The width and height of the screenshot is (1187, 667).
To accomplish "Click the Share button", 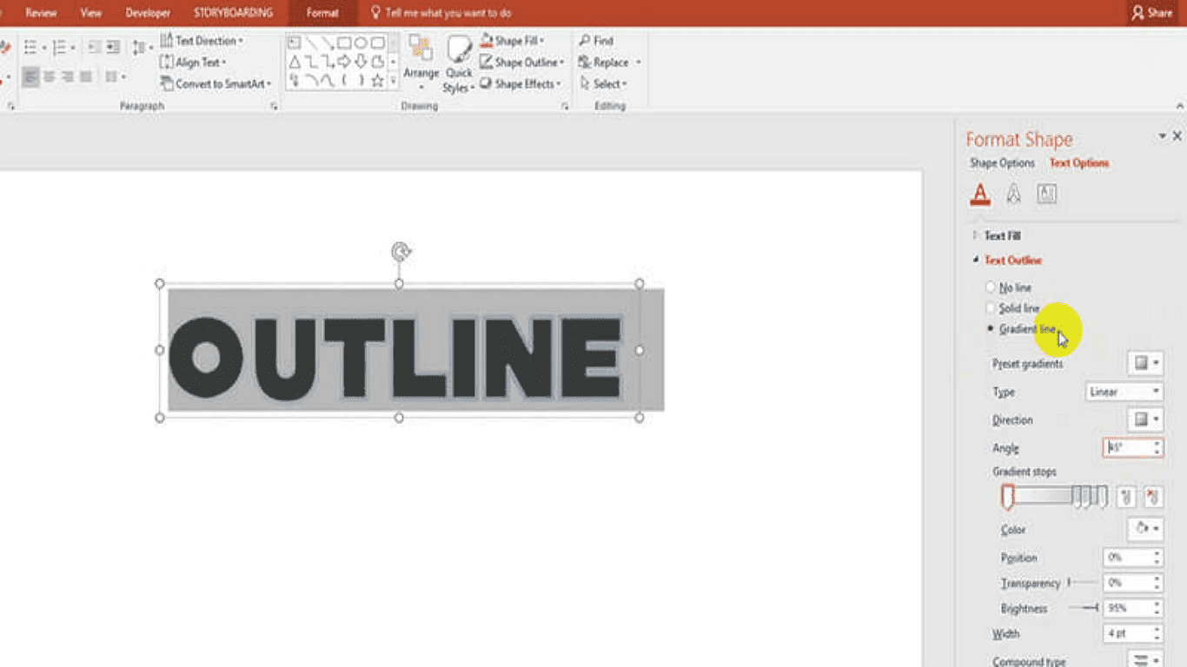I will [x=1152, y=13].
